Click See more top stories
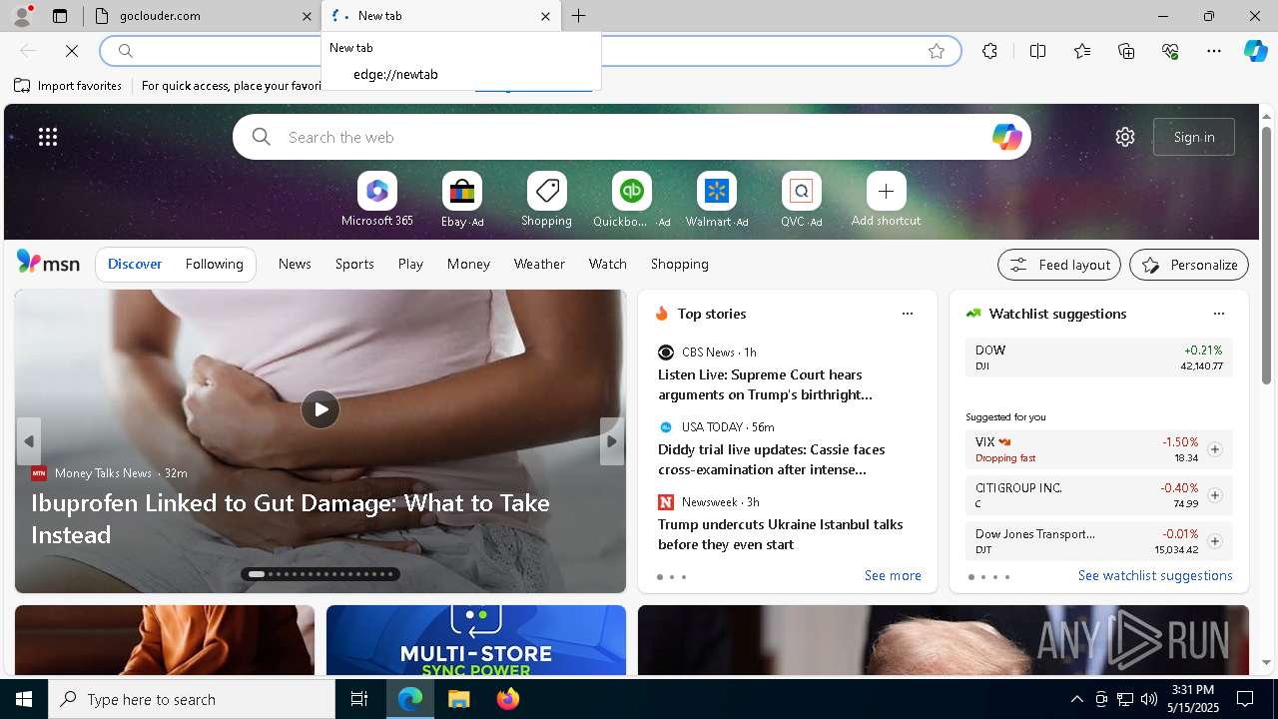1278x719 pixels. tap(893, 575)
